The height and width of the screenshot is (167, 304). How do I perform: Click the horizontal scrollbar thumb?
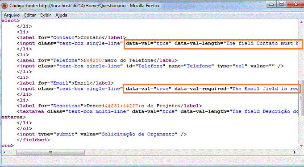click(x=50, y=152)
